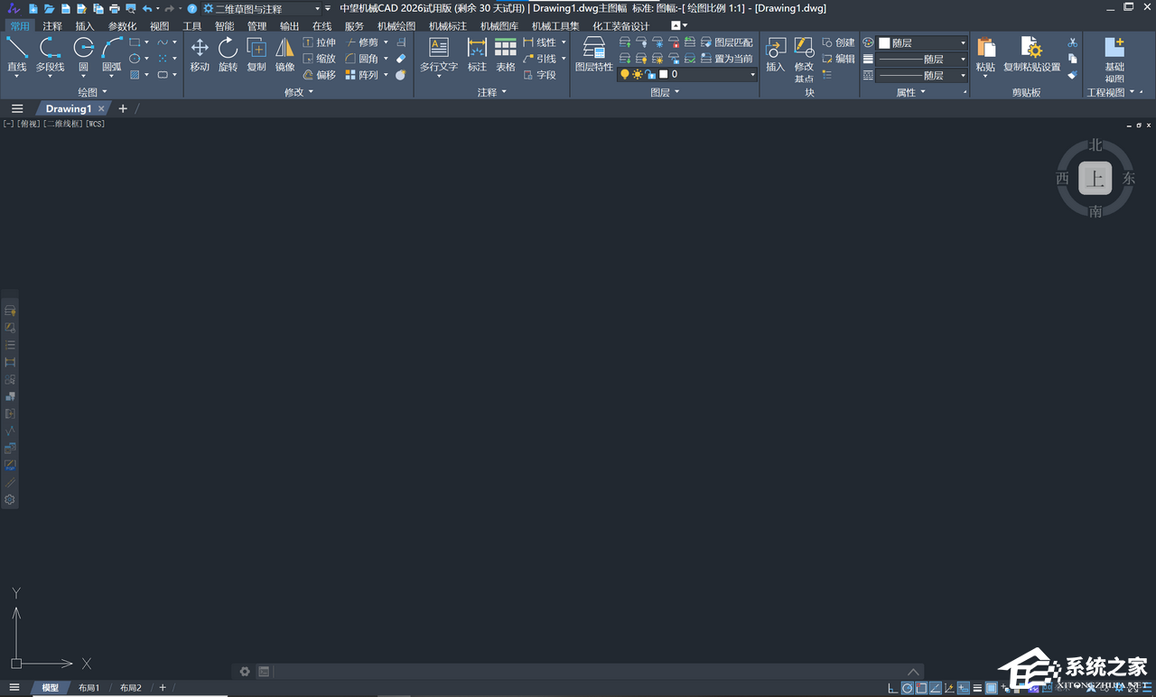Open 复制粘贴设置 copy-paste settings
This screenshot has height=697, width=1156.
(x=1031, y=54)
